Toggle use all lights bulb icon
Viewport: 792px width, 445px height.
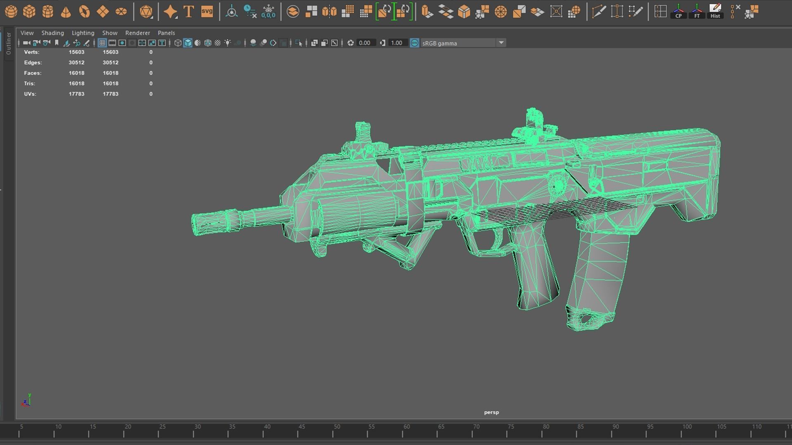coord(227,43)
